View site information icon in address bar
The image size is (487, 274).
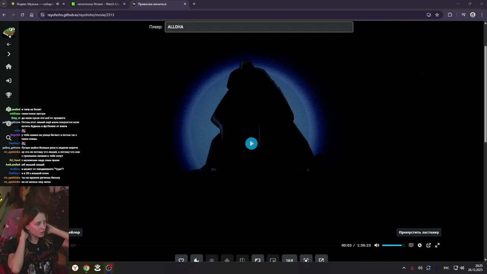click(42, 15)
